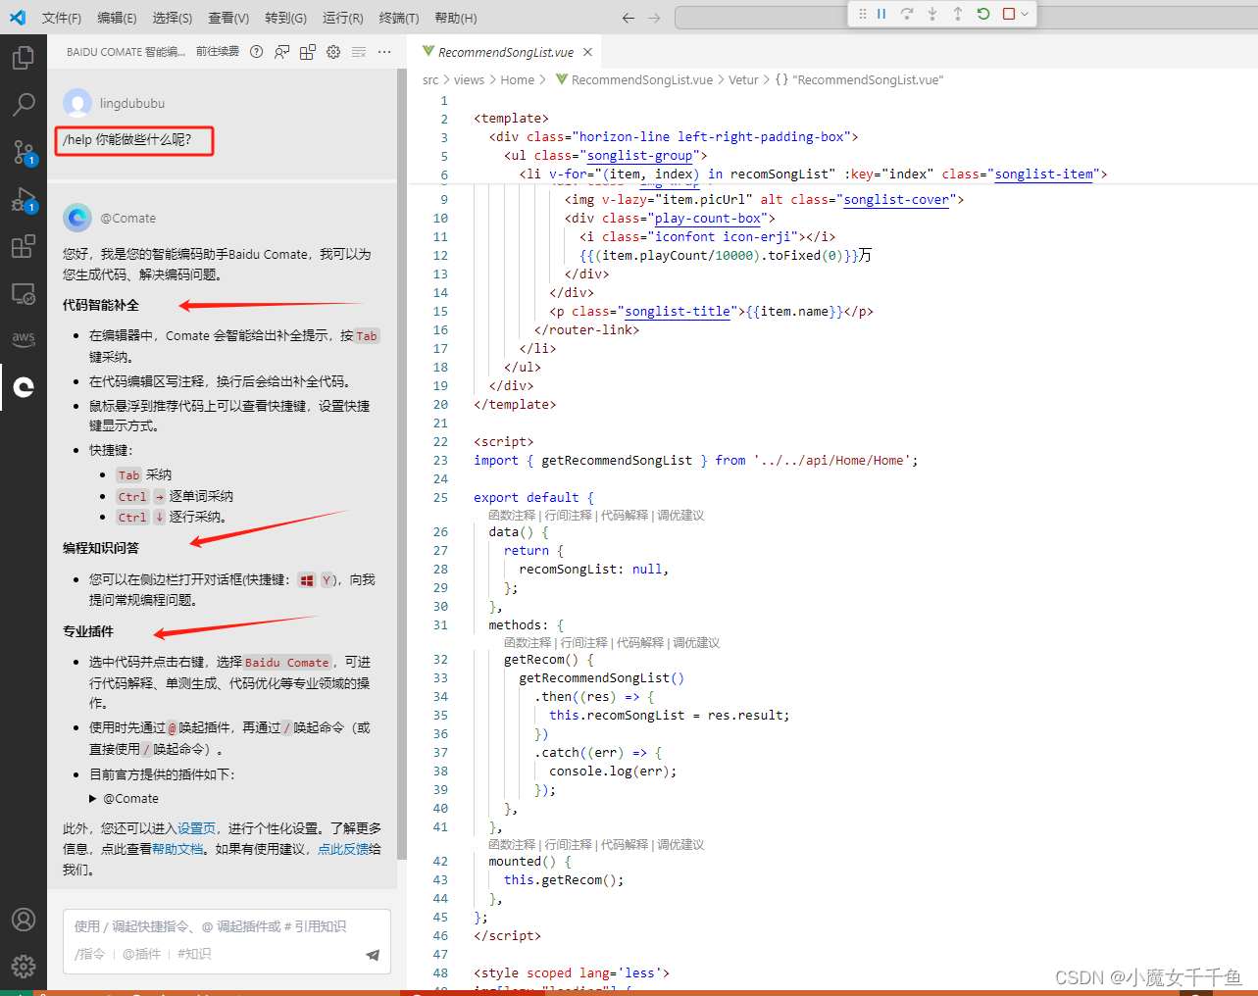Open the Comate plugin center squares icon
This screenshot has width=1258, height=996.
point(308,52)
